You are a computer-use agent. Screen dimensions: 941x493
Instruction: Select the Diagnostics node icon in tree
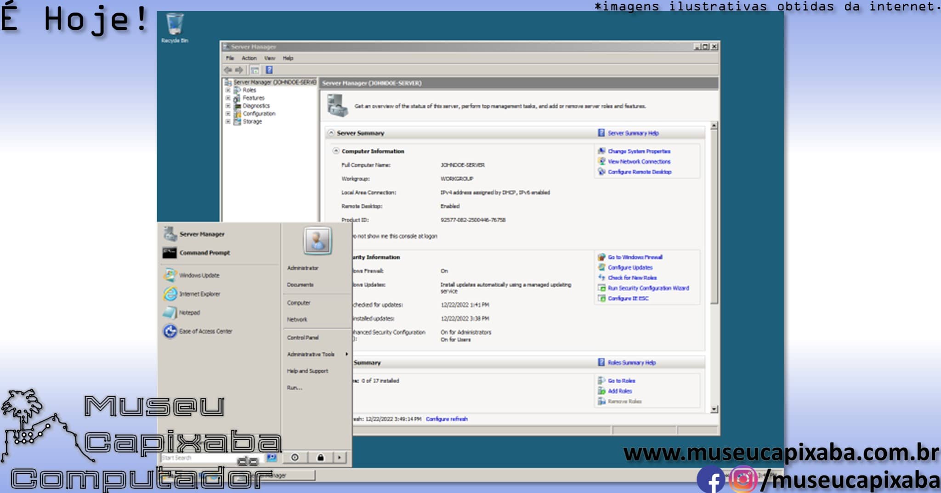pos(237,106)
